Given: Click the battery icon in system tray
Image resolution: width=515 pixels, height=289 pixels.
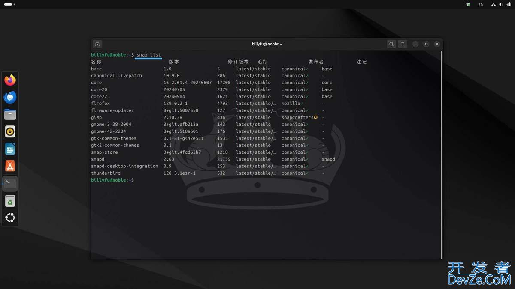Looking at the screenshot, I should tap(509, 4).
